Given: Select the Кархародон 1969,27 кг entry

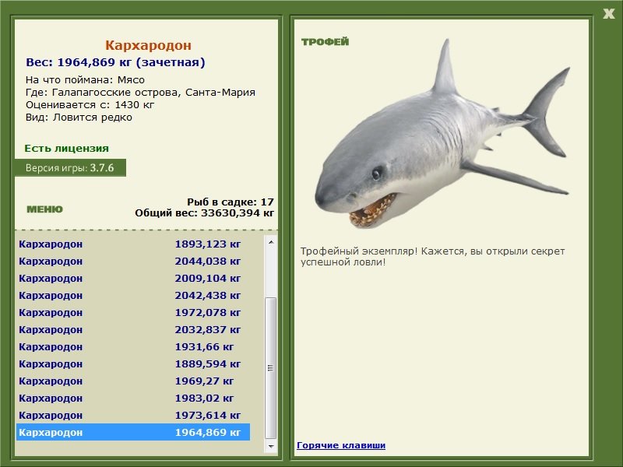Looking at the screenshot, I should [132, 381].
